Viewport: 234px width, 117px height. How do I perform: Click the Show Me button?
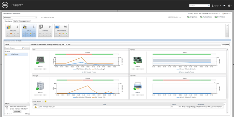pyautogui.click(x=17, y=111)
